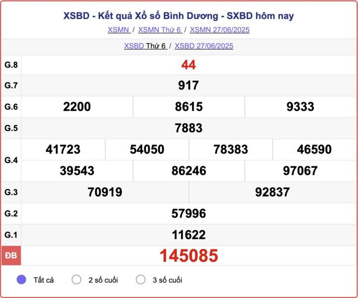Follow the 'XSMN 27/06/2025' link

coord(220,30)
